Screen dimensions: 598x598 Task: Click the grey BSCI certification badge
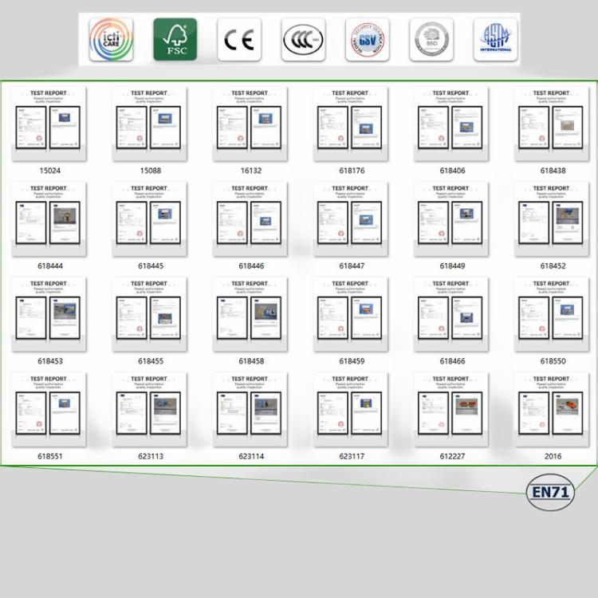[x=431, y=40]
